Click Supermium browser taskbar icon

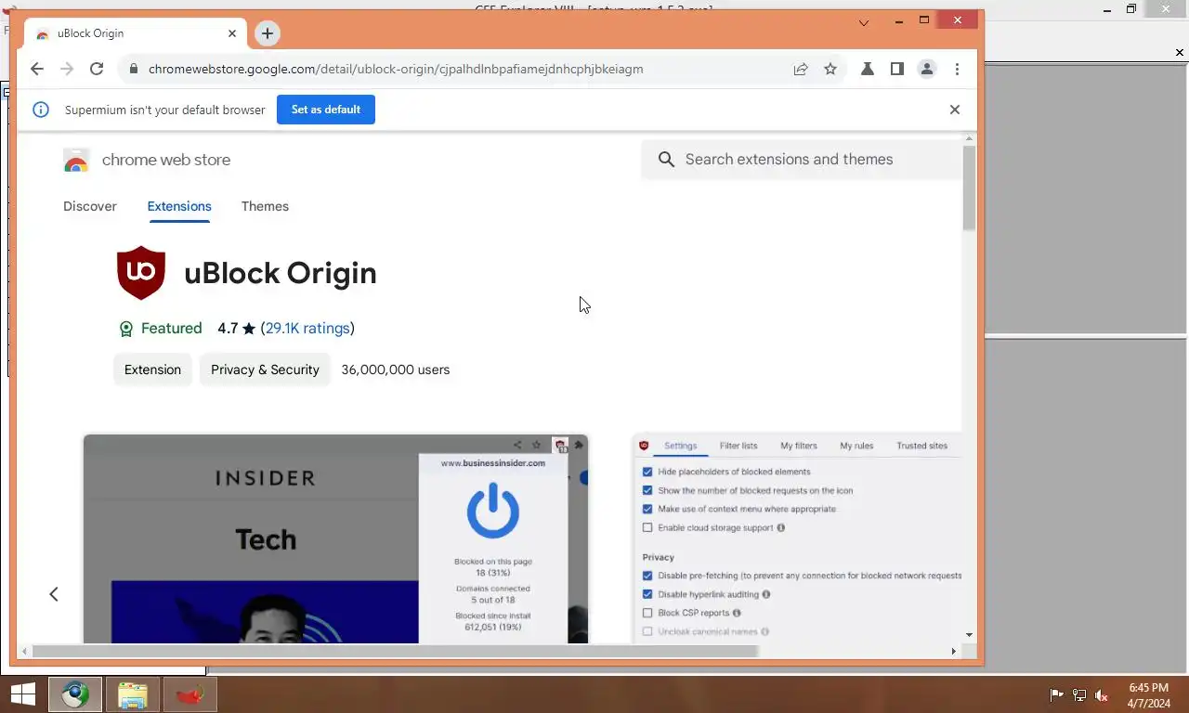75,694
